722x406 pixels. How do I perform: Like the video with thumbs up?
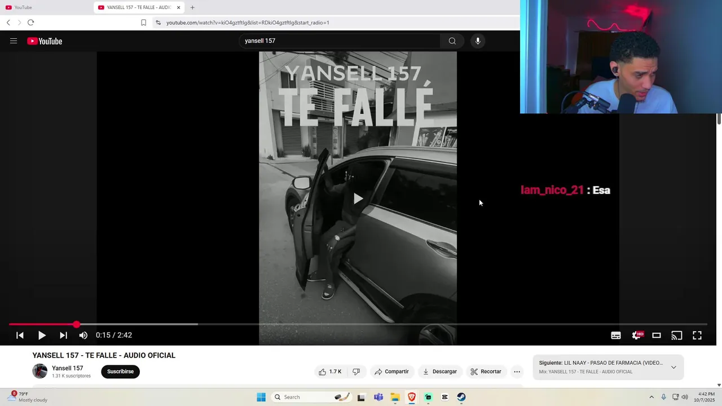(x=330, y=372)
